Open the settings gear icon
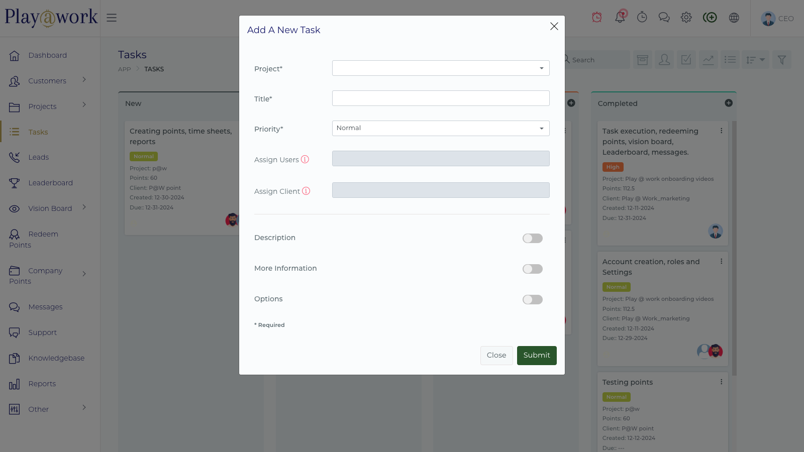The height and width of the screenshot is (452, 804). point(686,18)
